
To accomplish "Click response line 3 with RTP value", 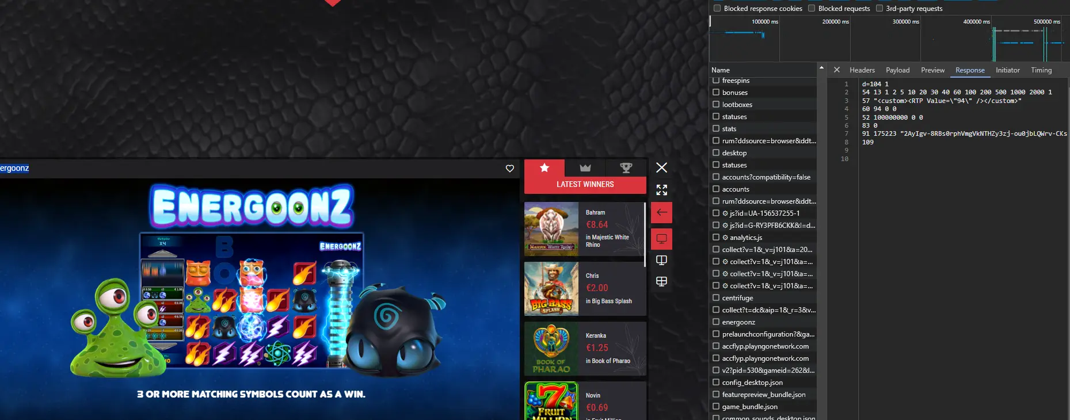I will coord(942,101).
